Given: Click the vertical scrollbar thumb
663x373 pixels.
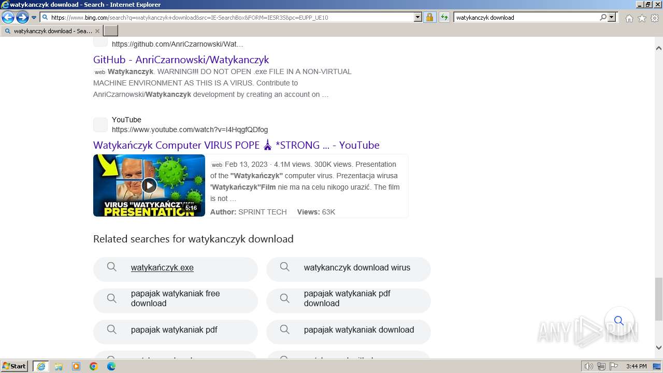Looking at the screenshot, I should tap(658, 299).
